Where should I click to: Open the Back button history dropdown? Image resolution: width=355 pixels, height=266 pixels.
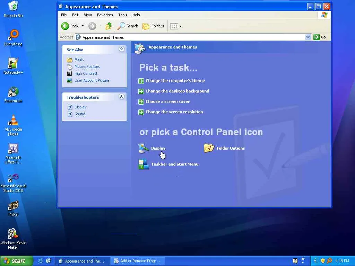[x=83, y=26]
